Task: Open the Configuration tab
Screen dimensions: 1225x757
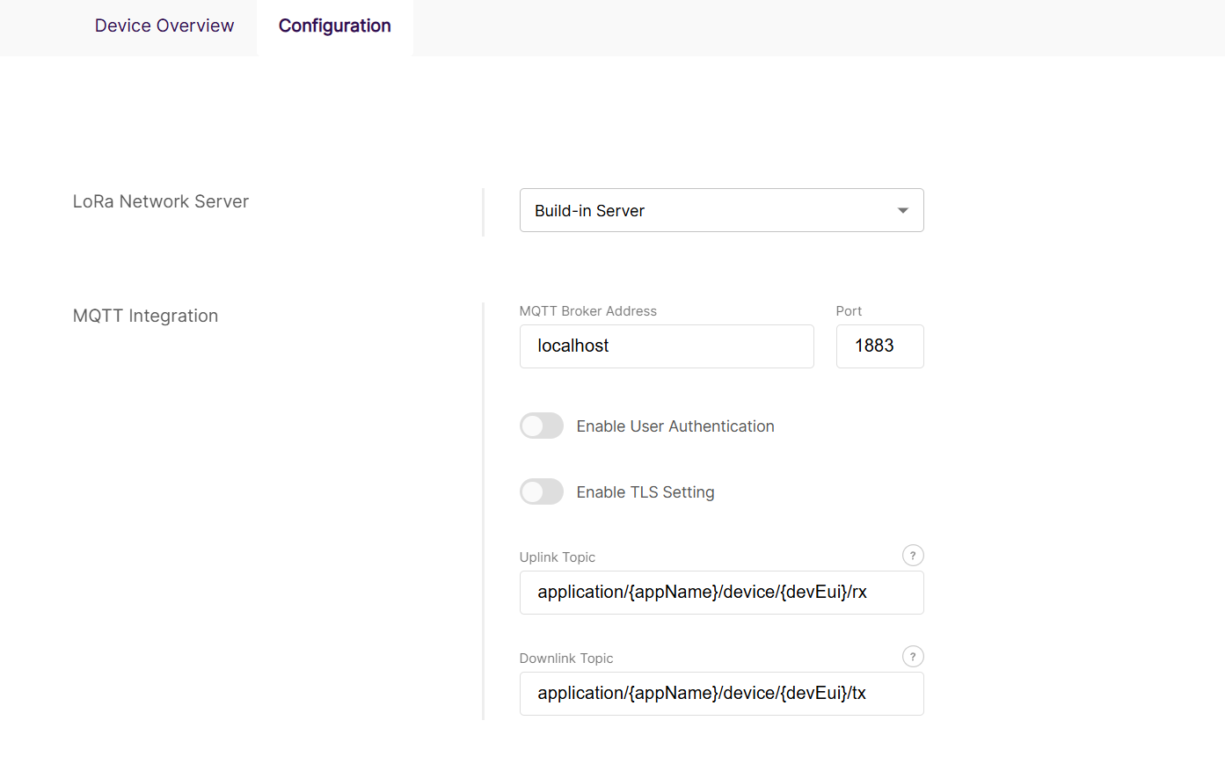Action: (x=334, y=25)
